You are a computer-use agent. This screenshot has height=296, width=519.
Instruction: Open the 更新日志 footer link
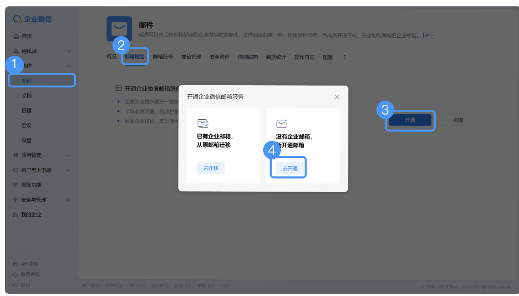point(183,286)
